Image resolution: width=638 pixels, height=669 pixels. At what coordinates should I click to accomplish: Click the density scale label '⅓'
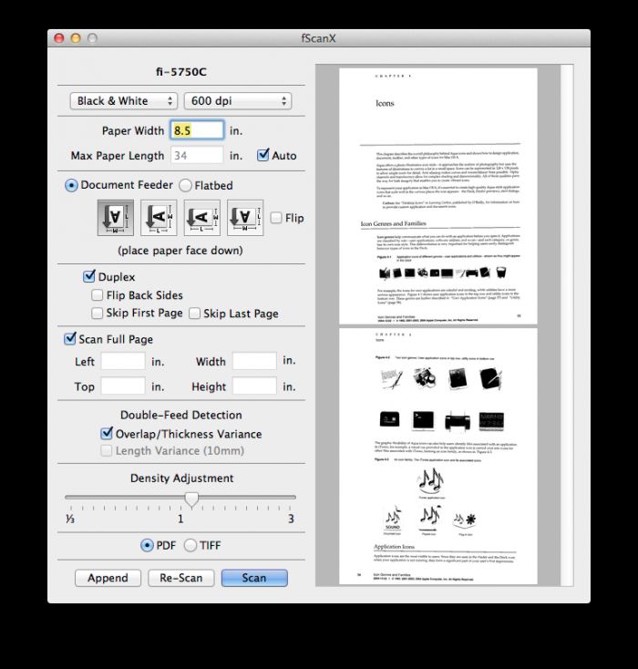[70, 519]
